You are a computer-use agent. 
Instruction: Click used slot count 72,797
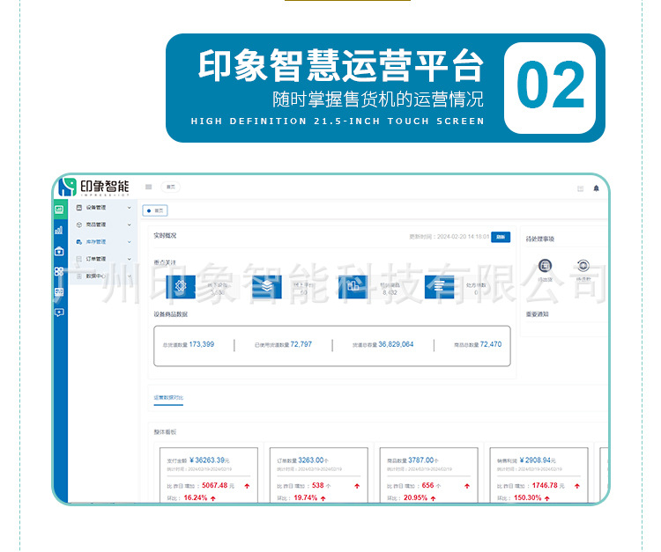[x=301, y=344]
